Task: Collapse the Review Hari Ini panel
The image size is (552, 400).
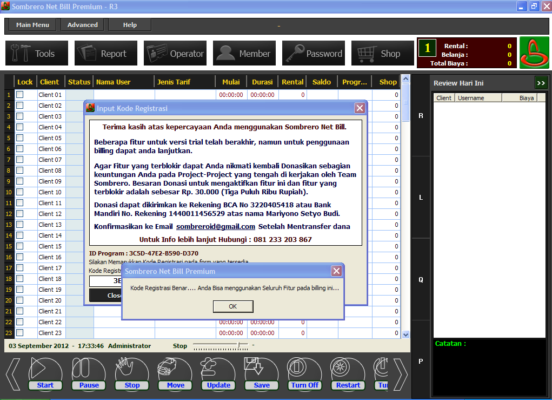Action: point(541,83)
